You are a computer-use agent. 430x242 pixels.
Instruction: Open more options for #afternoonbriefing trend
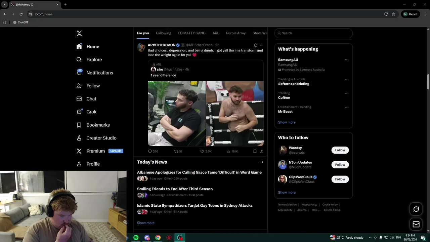tap(347, 80)
